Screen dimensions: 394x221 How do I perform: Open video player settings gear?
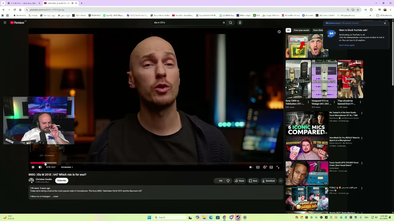[264, 167]
